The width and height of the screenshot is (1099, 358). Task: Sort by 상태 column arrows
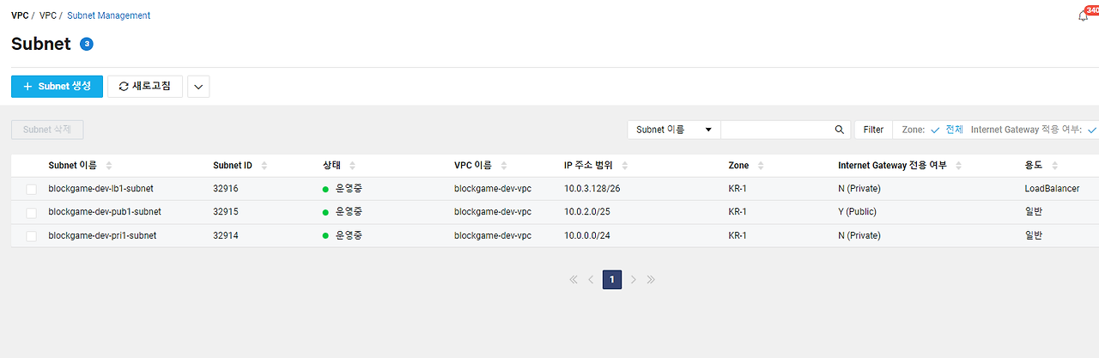(353, 166)
